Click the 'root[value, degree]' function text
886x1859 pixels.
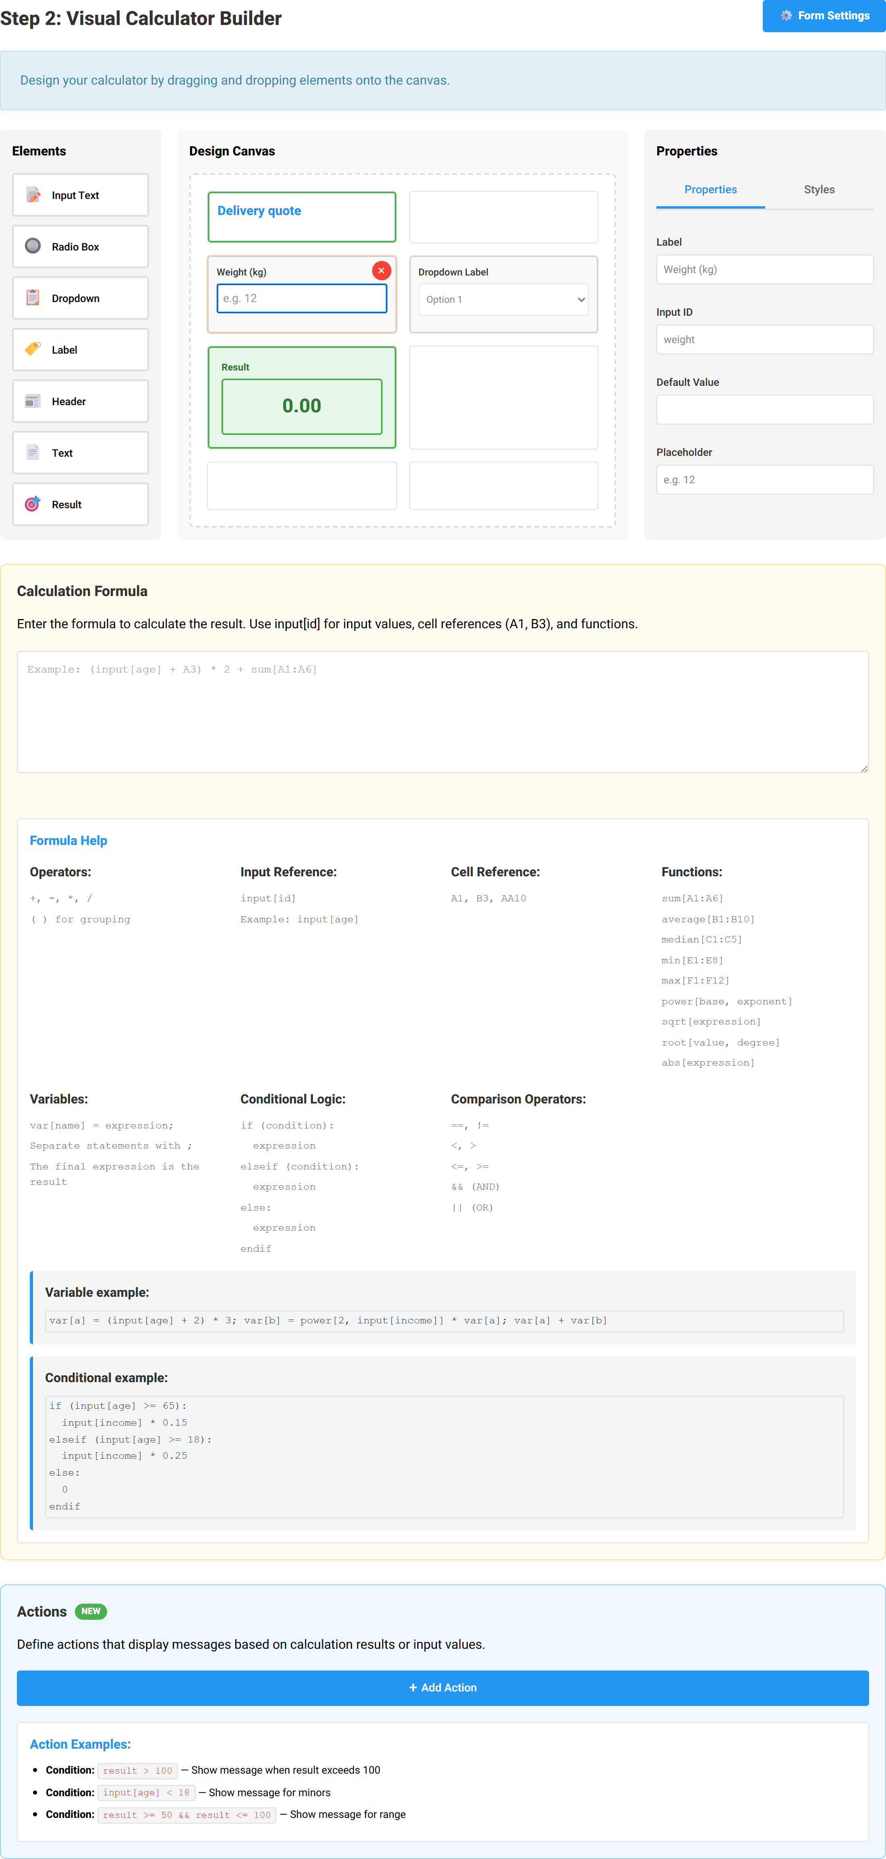click(720, 1043)
